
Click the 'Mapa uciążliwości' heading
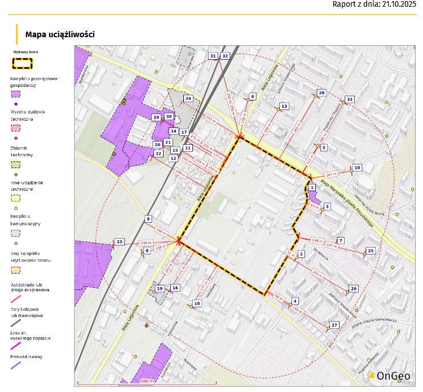tap(60, 35)
